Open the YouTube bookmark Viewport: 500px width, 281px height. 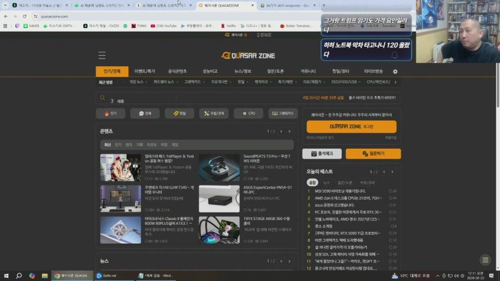164,26
